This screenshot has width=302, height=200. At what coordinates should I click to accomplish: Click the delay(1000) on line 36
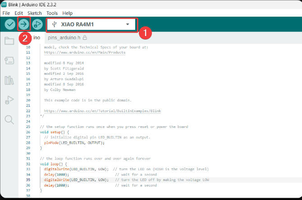[56, 185]
